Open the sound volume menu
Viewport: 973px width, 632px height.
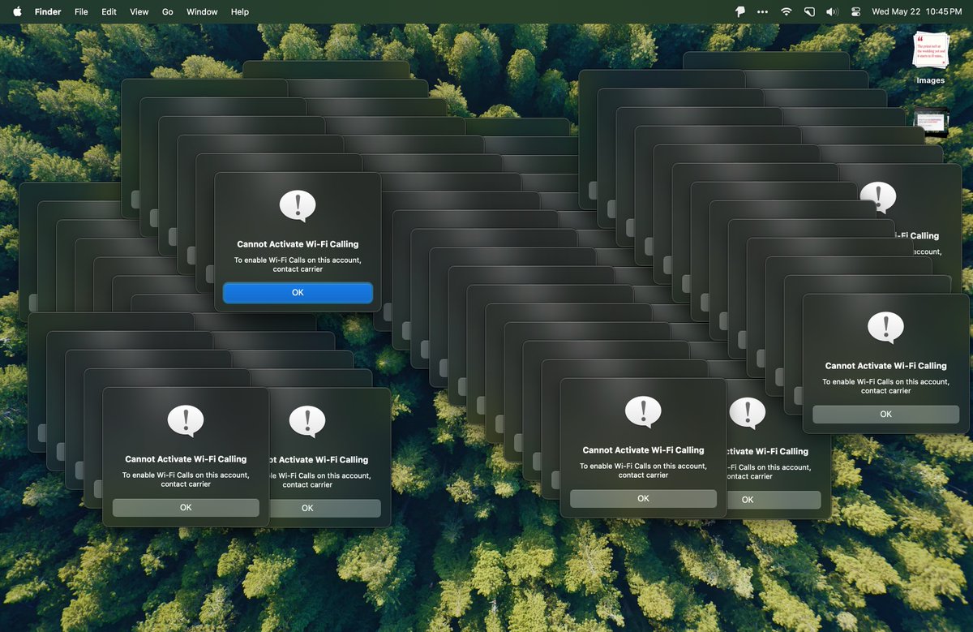coord(832,11)
